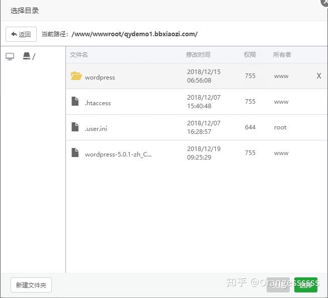Click the 修改时间 column header

[198, 55]
